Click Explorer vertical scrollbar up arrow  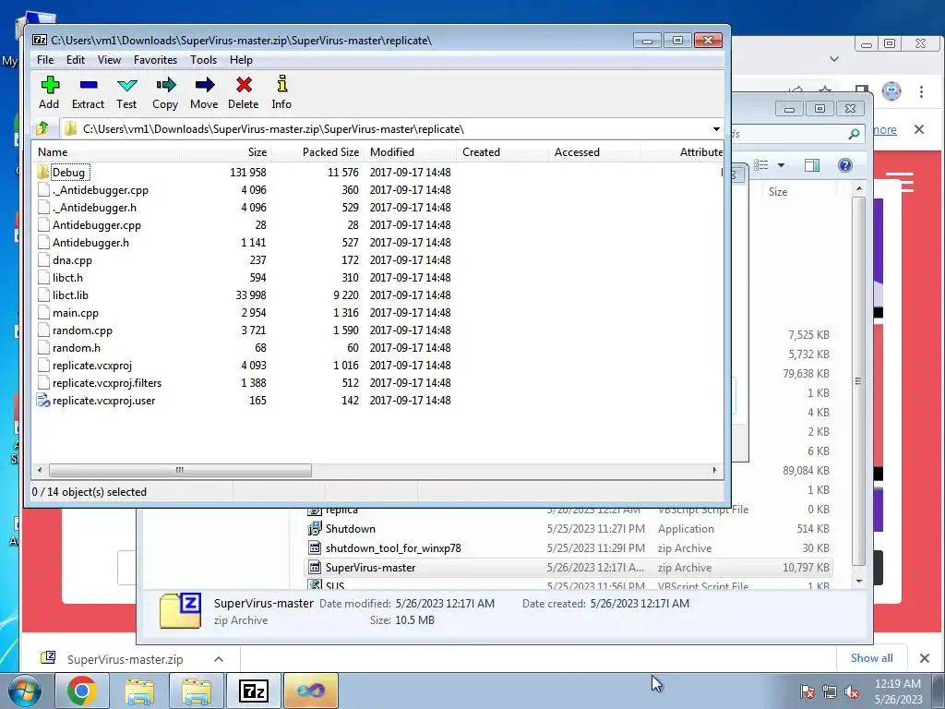point(859,188)
